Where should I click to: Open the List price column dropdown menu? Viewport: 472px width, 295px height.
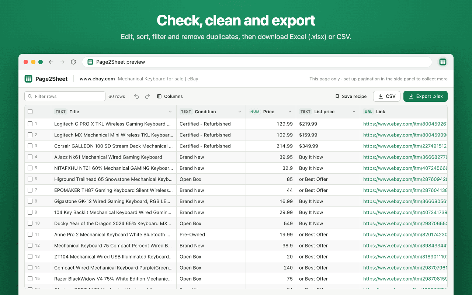tap(354, 112)
